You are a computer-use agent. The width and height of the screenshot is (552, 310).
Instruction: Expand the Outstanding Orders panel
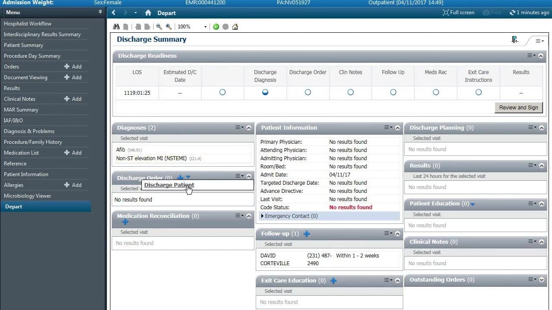point(542,280)
